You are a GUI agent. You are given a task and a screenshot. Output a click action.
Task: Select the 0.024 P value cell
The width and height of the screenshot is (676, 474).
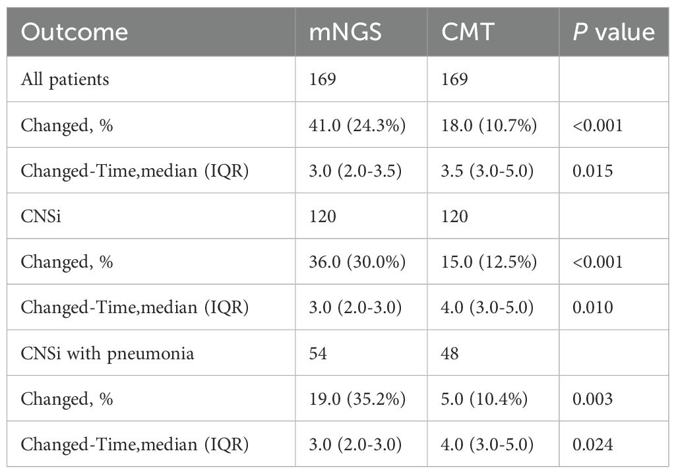coord(592,444)
